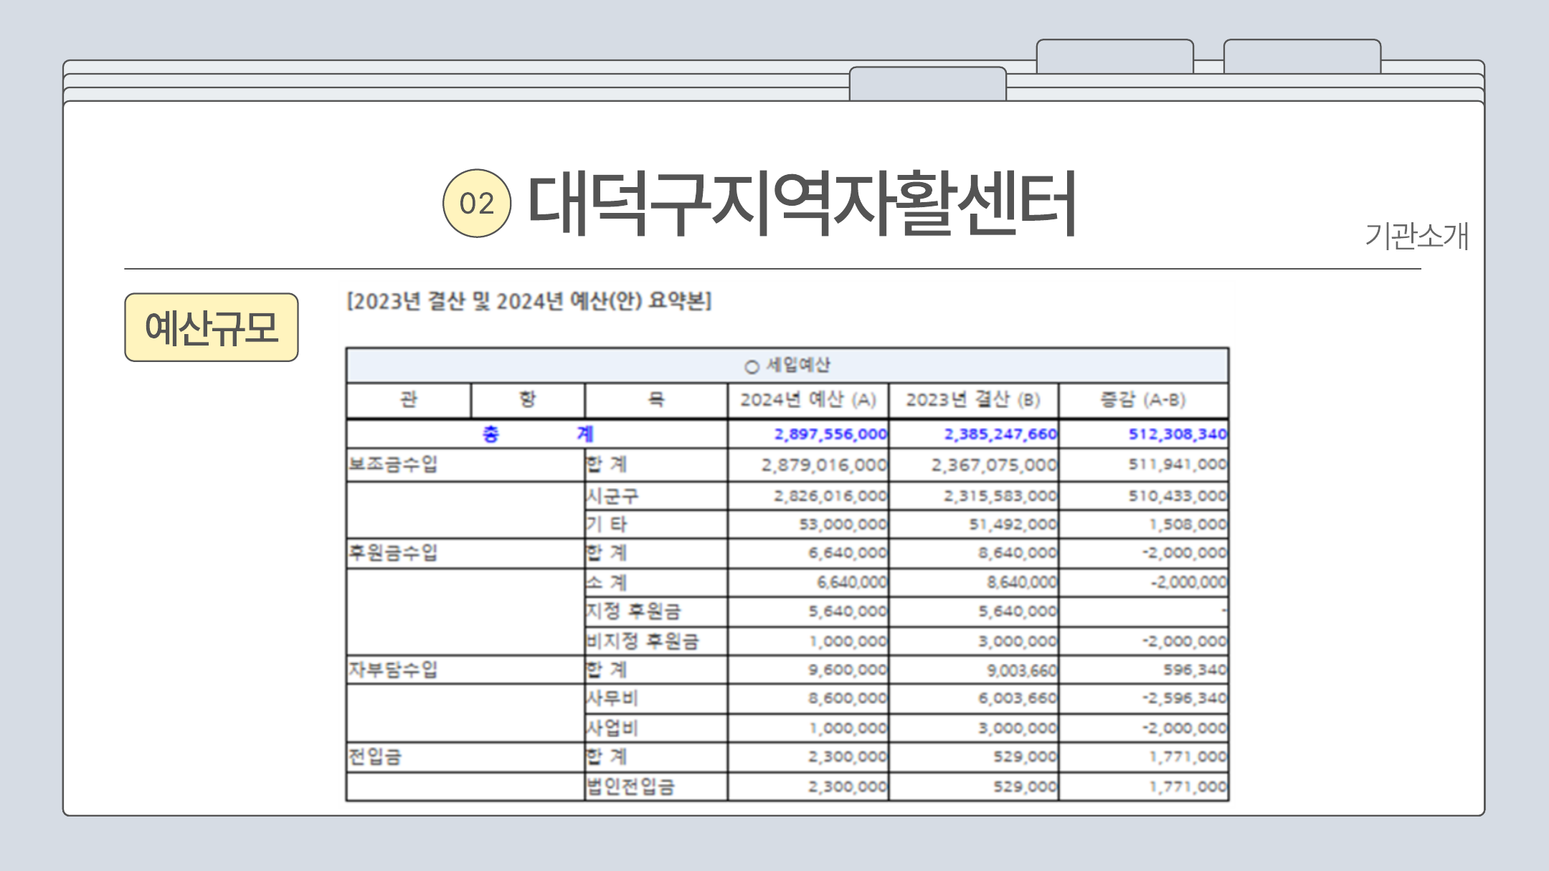Click the -2,596,340 cell
Screen dimensions: 1549x871
click(x=1185, y=698)
